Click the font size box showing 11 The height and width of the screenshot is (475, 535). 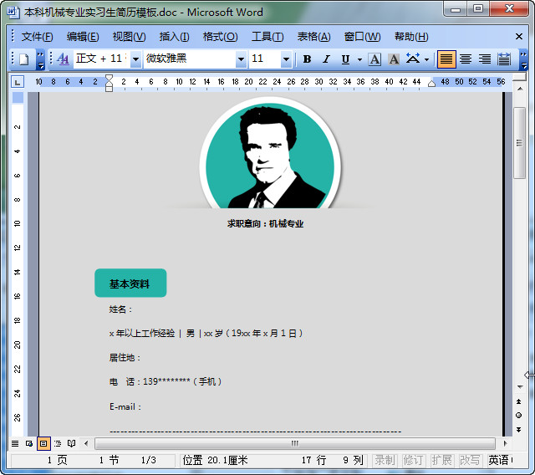[x=265, y=59]
